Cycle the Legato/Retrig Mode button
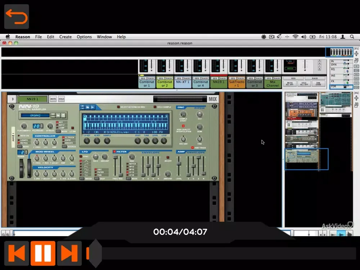Viewport: 360px width, 270px height. click(20, 147)
